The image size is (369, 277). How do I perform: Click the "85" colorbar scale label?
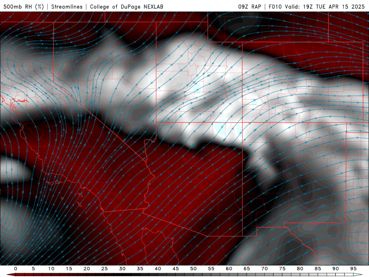tap(317, 269)
